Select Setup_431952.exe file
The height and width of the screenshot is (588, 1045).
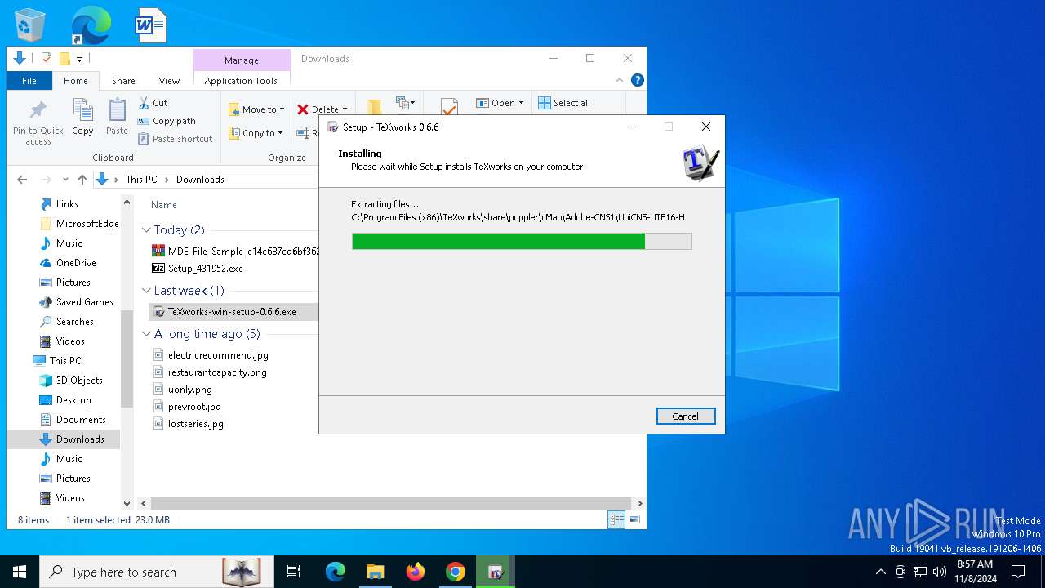pos(198,268)
